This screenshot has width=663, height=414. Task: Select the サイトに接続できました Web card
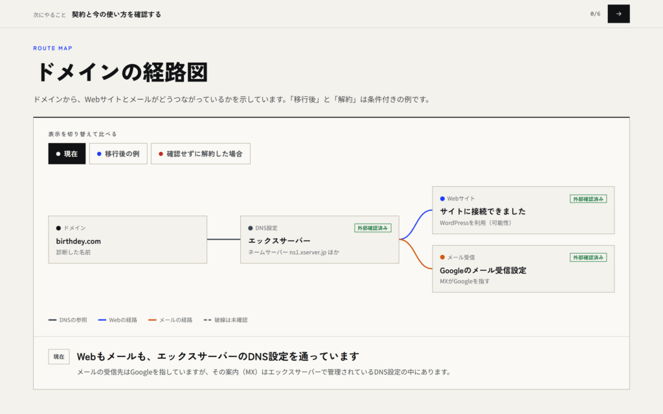coord(523,210)
